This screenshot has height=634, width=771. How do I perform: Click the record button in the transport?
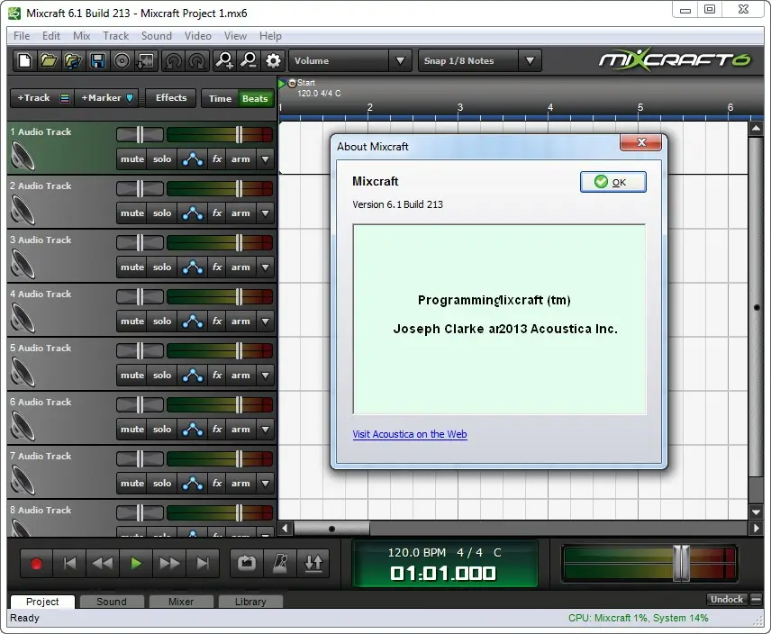[36, 563]
